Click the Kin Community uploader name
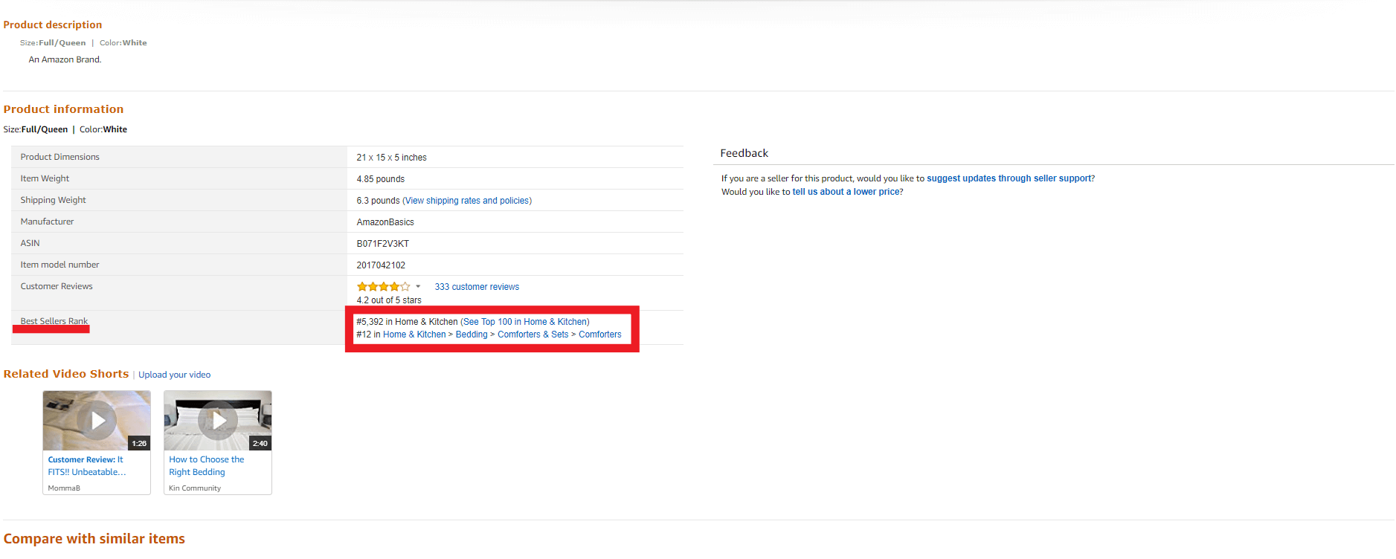The width and height of the screenshot is (1396, 559). [x=195, y=488]
